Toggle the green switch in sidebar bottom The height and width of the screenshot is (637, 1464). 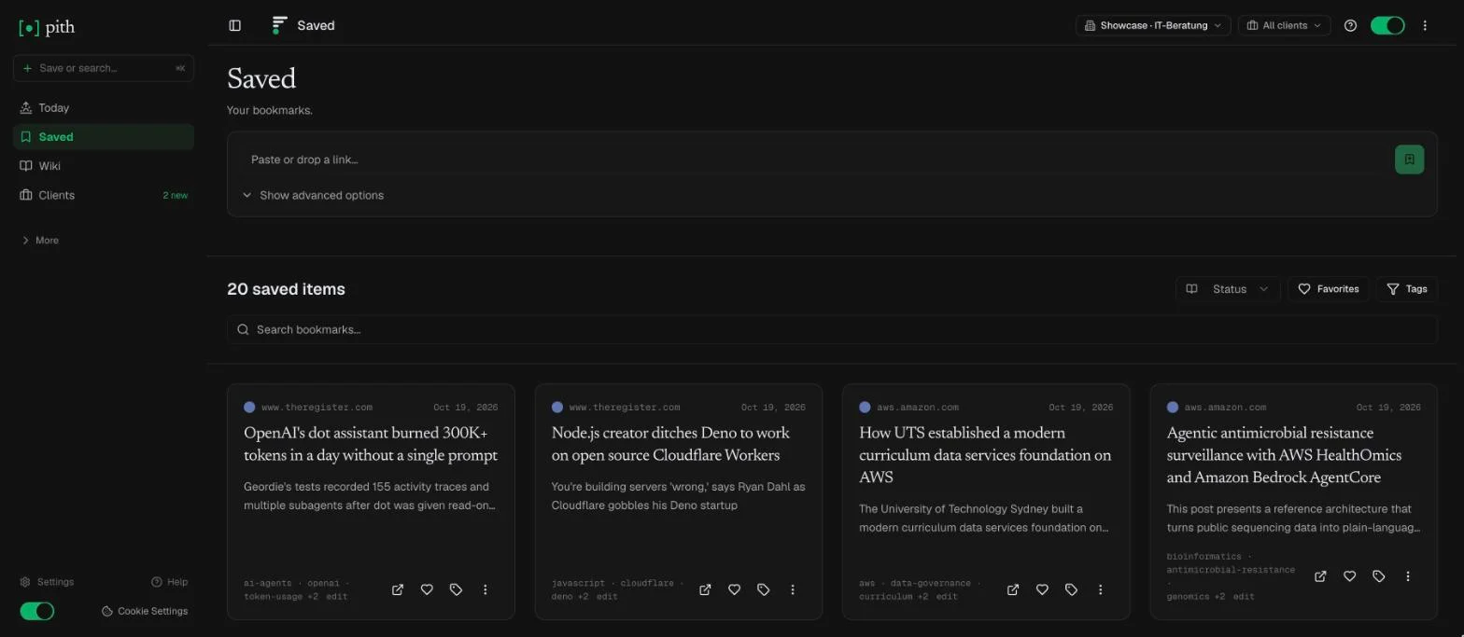coord(37,611)
